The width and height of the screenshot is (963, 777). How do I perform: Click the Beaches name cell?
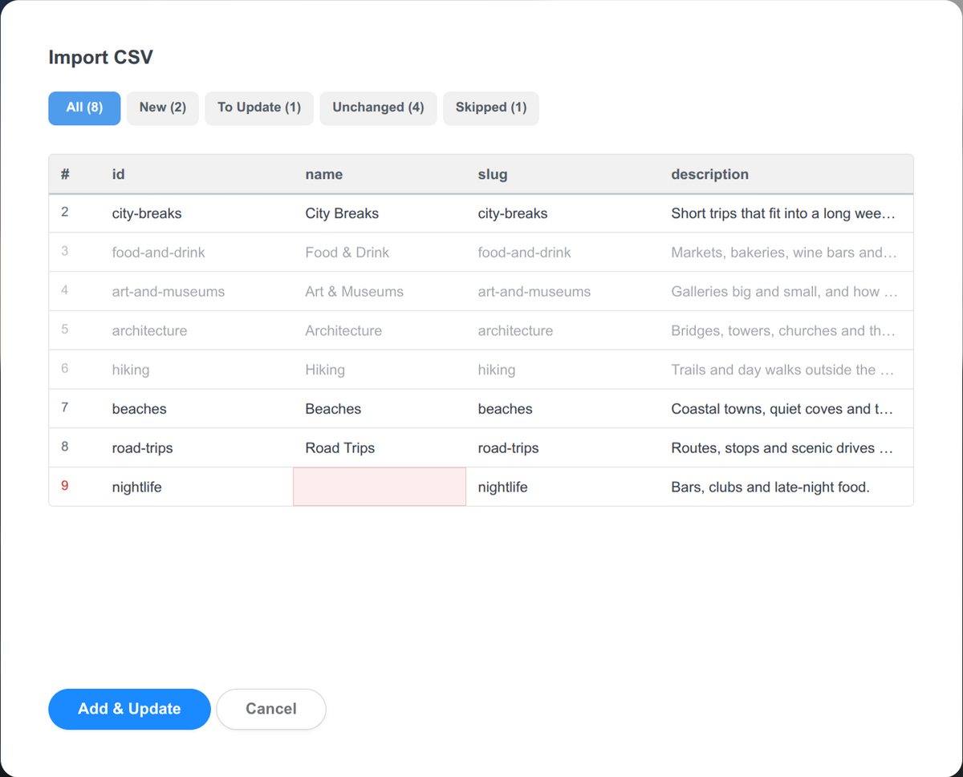(x=380, y=409)
